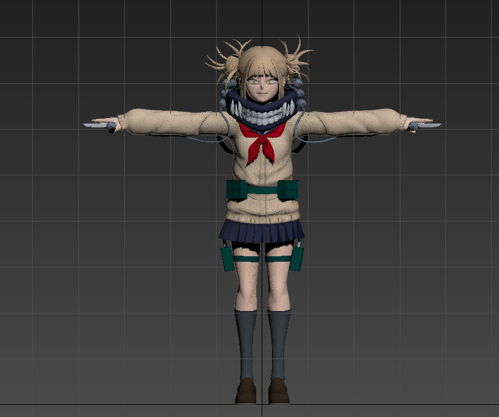Select the green thigh canister on the left leg

[228, 259]
